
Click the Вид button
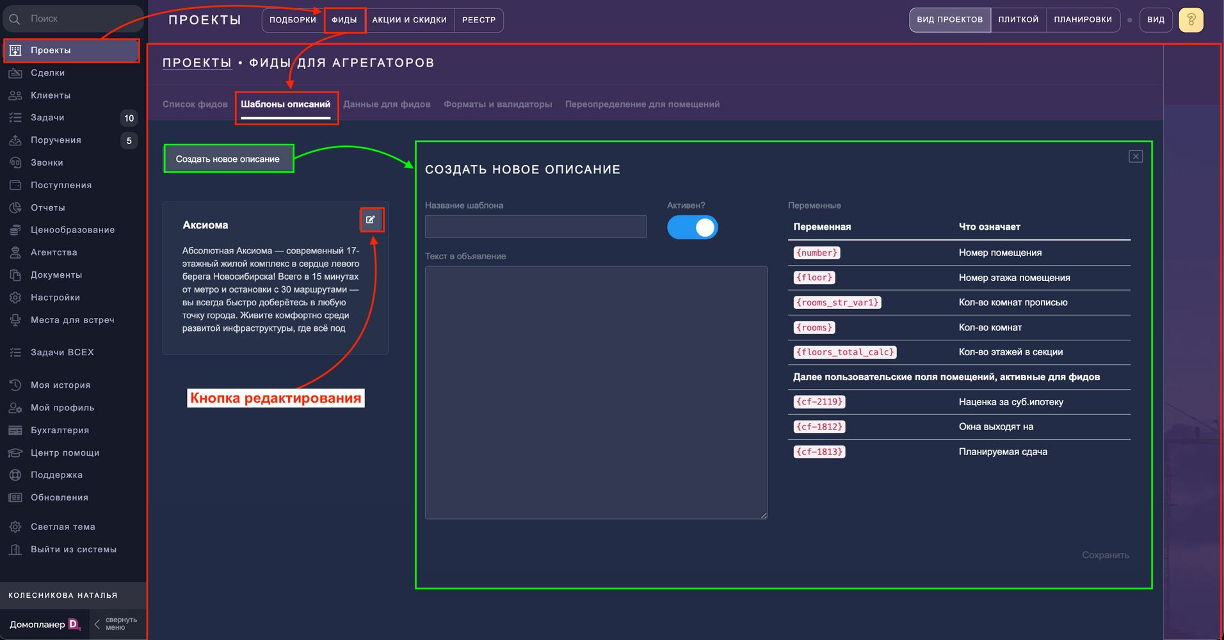(x=1156, y=20)
